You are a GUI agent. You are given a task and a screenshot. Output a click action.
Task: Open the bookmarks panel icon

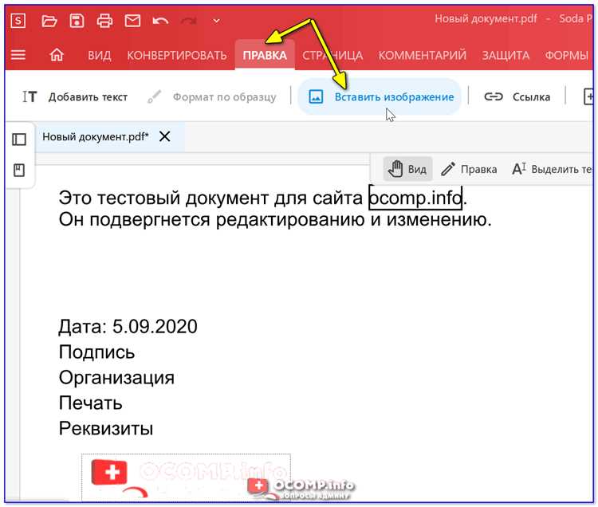[19, 170]
